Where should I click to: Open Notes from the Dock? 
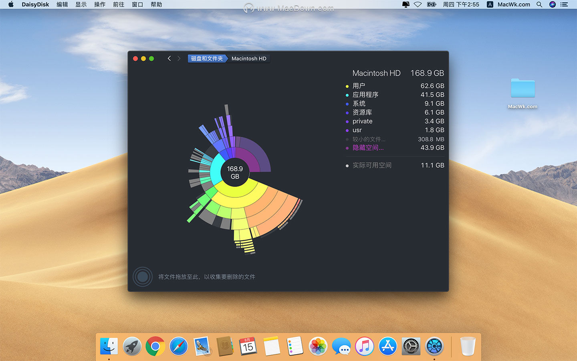click(272, 346)
